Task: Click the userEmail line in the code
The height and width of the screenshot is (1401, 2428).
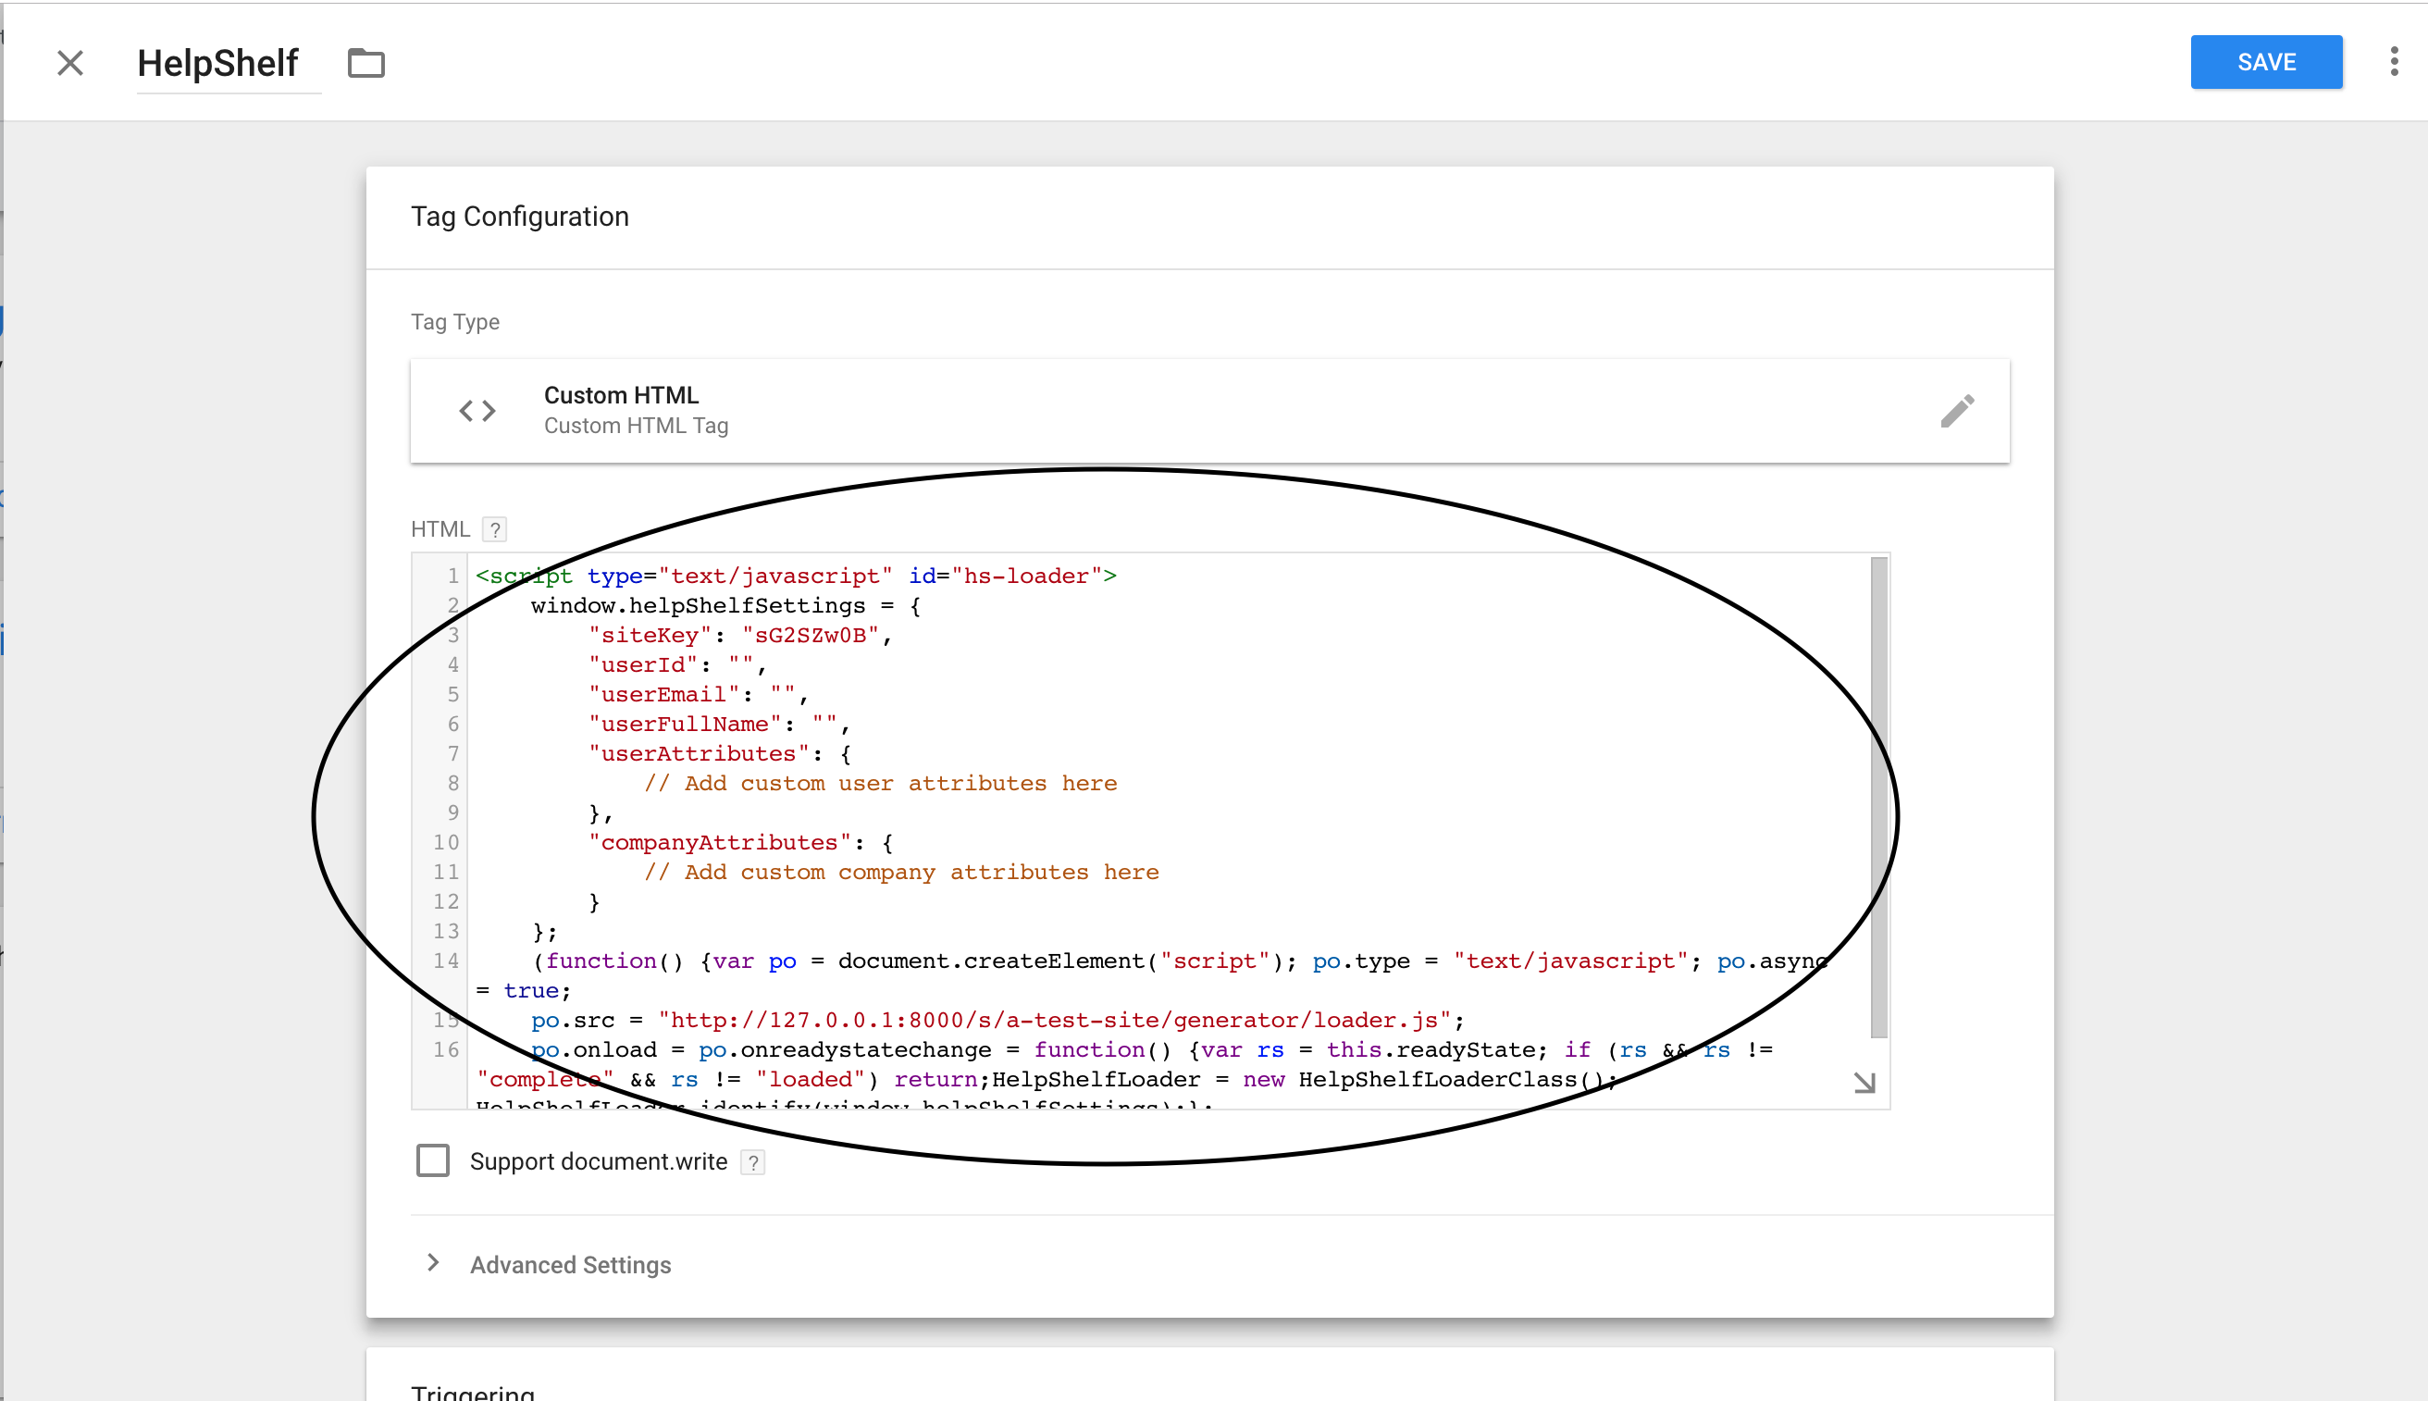Action: tap(699, 695)
